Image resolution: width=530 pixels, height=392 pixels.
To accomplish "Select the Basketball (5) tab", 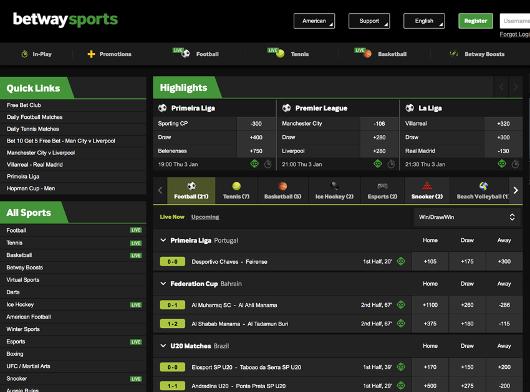I will click(x=282, y=190).
